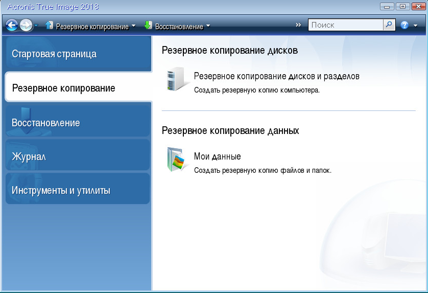Click the Мои данные folder icon

pyautogui.click(x=177, y=160)
